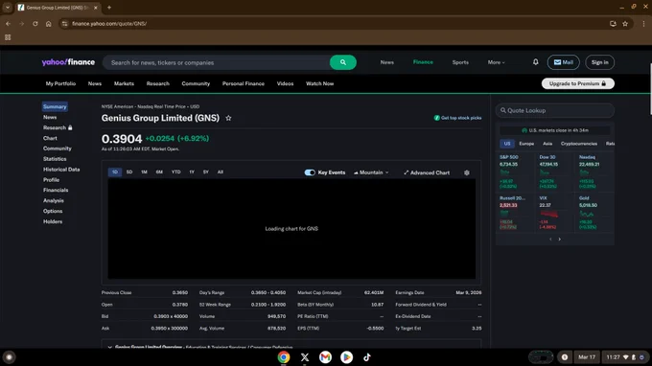
Task: Open S&P 500 index card
Action: click(x=515, y=172)
